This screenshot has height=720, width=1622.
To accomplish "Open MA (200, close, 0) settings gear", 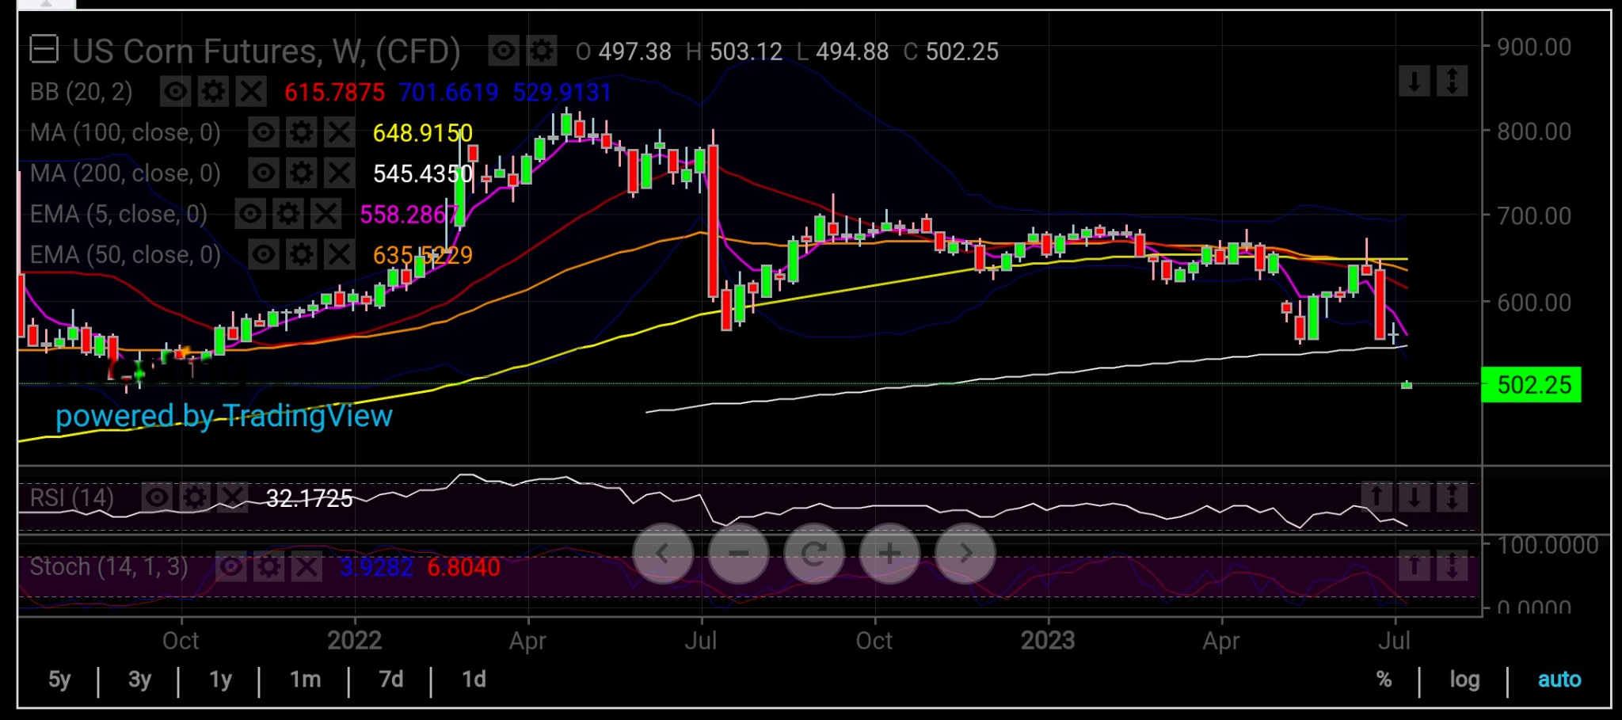I will point(301,173).
